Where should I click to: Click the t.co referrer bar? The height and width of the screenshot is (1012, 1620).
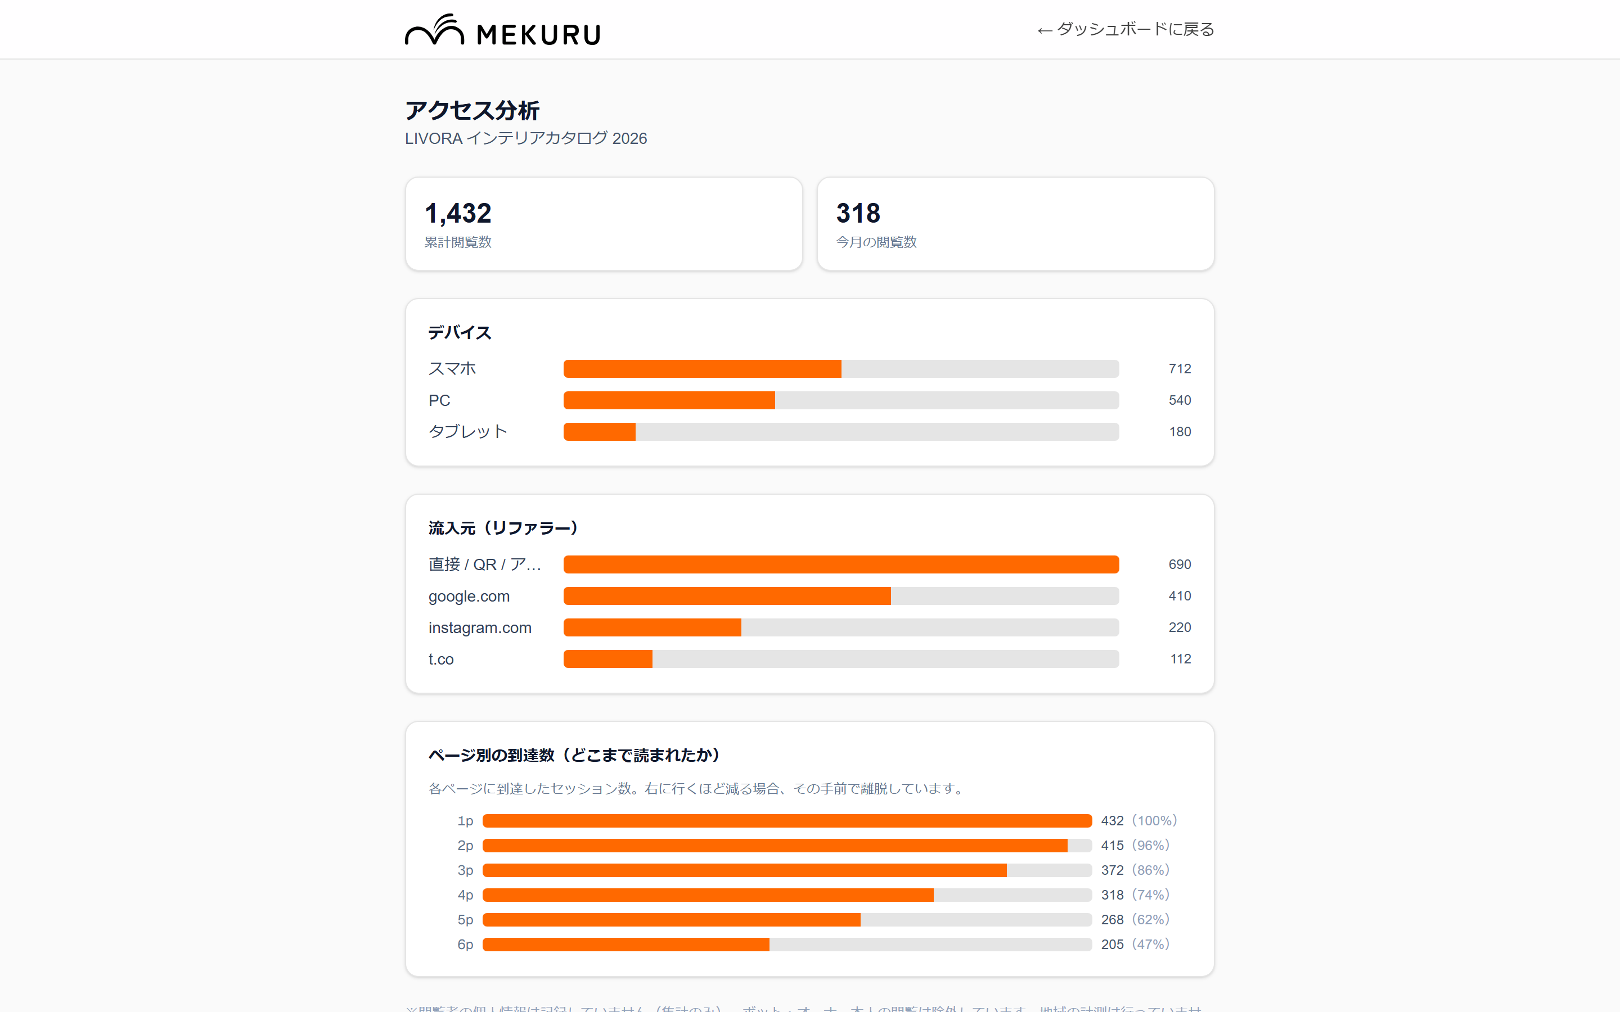pos(841,659)
